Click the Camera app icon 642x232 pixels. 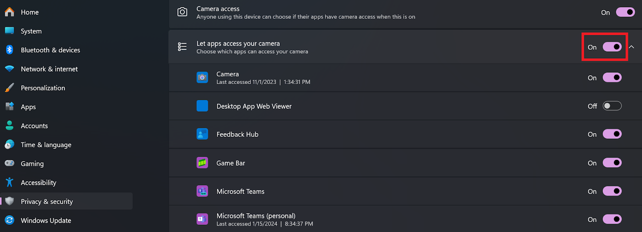(202, 77)
